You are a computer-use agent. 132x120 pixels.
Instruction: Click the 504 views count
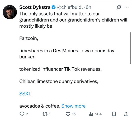[98, 114]
